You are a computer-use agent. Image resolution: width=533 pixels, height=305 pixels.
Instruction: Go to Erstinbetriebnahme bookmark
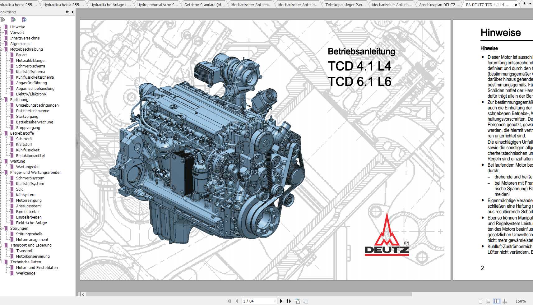pyautogui.click(x=33, y=111)
